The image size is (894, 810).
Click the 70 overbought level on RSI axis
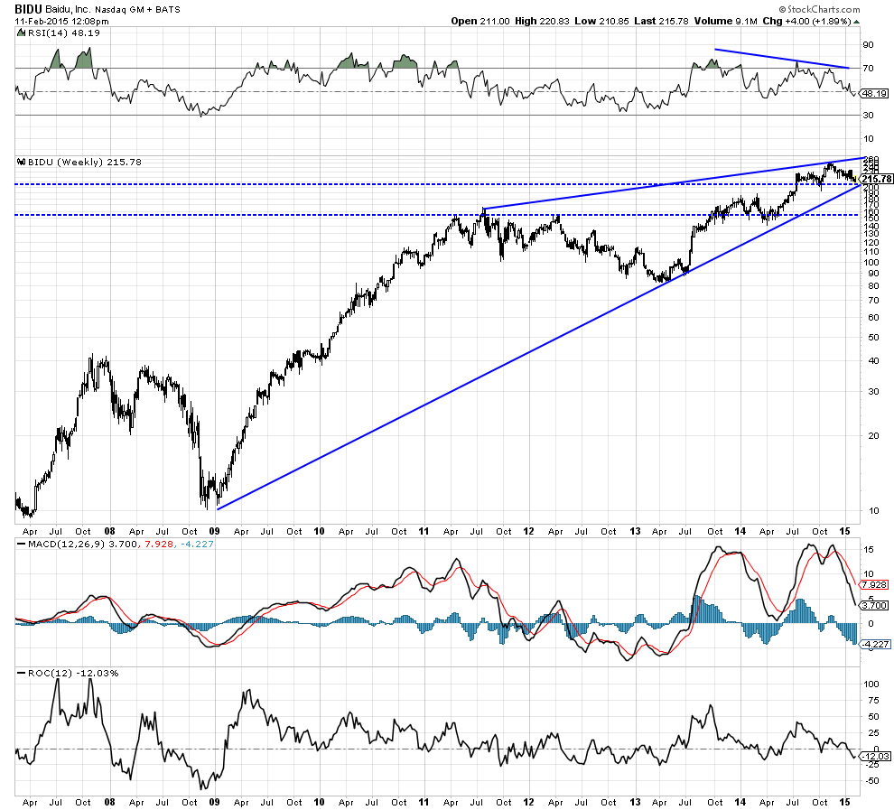coord(868,69)
